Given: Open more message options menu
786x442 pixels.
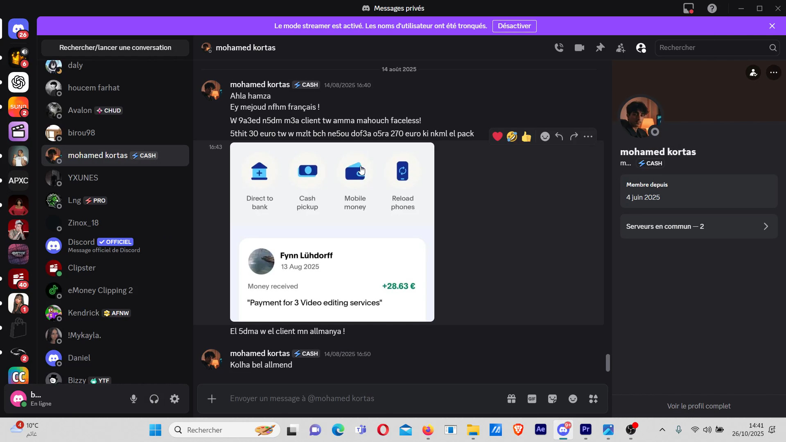Looking at the screenshot, I should (x=588, y=137).
